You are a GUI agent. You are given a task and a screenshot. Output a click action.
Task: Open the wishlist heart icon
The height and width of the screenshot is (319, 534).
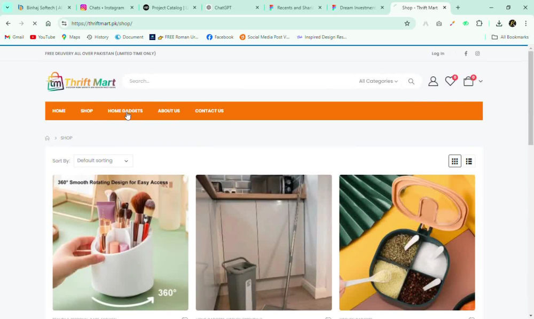[x=451, y=81]
